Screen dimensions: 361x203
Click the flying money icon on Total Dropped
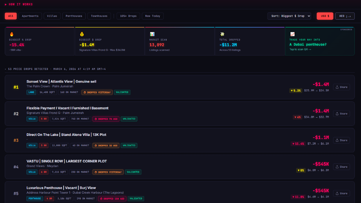point(222,34)
